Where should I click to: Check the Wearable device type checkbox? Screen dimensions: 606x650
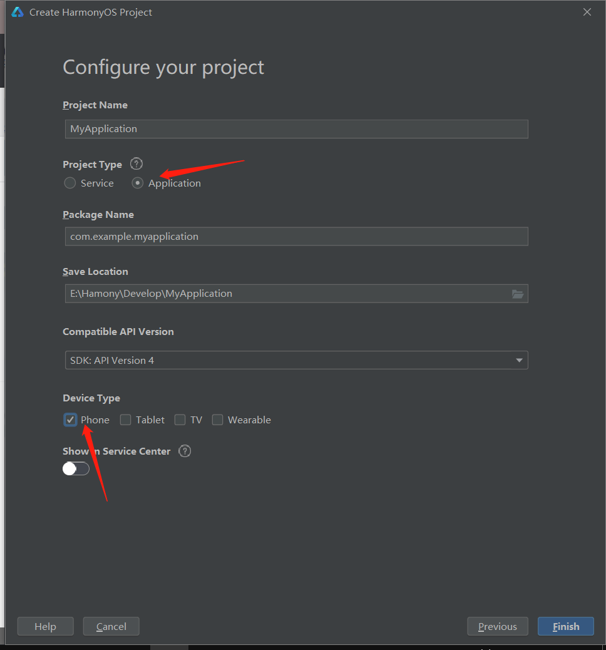coord(218,420)
